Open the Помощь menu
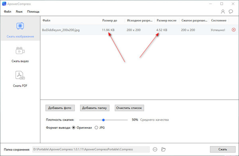This screenshot has width=239, height=156. 33,12
